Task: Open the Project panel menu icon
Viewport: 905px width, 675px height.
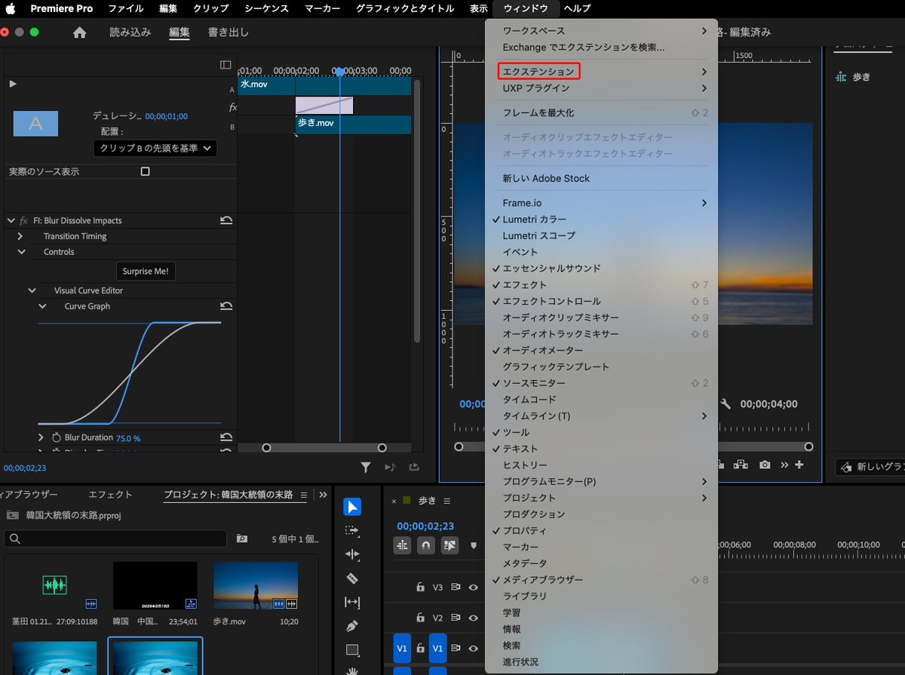Action: point(304,495)
